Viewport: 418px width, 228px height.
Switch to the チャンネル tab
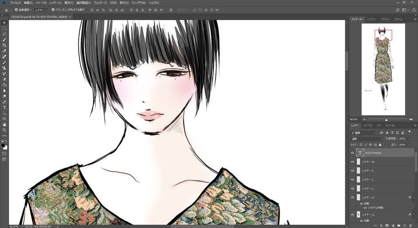coord(390,126)
